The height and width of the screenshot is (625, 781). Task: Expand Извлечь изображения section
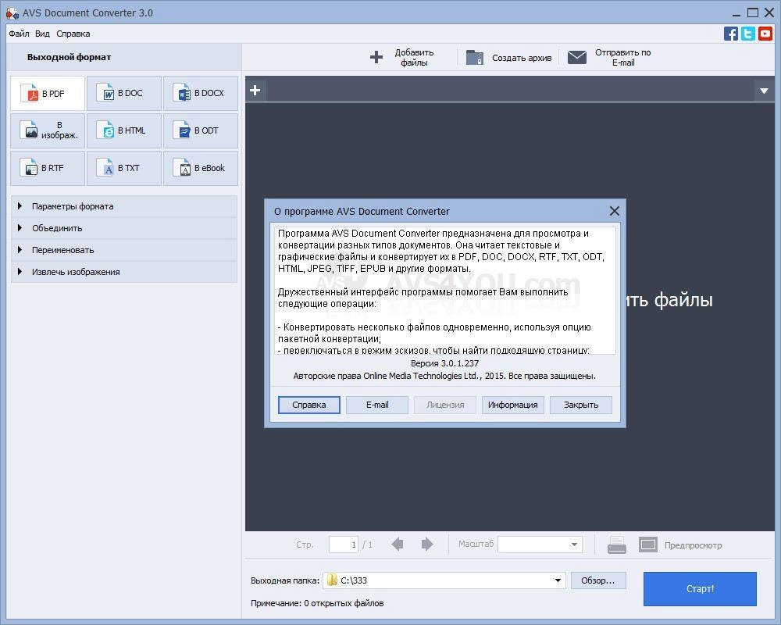pos(124,272)
